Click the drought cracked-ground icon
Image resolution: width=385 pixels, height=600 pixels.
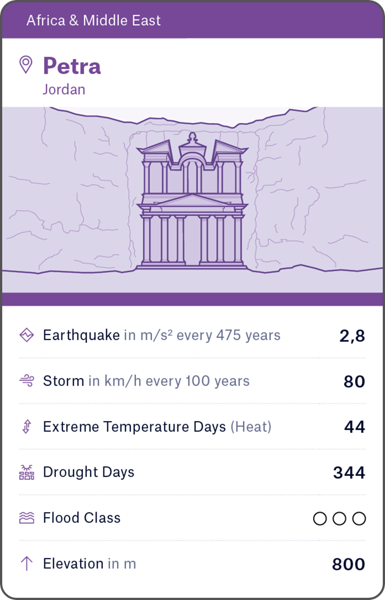pyautogui.click(x=27, y=472)
